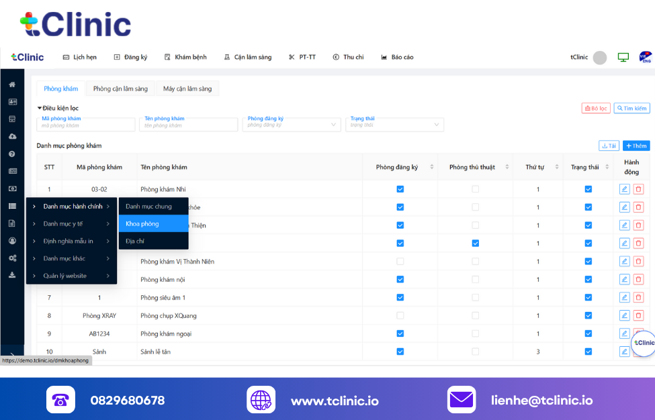
Task: Open Báo cáo in top navigation
Action: [397, 57]
